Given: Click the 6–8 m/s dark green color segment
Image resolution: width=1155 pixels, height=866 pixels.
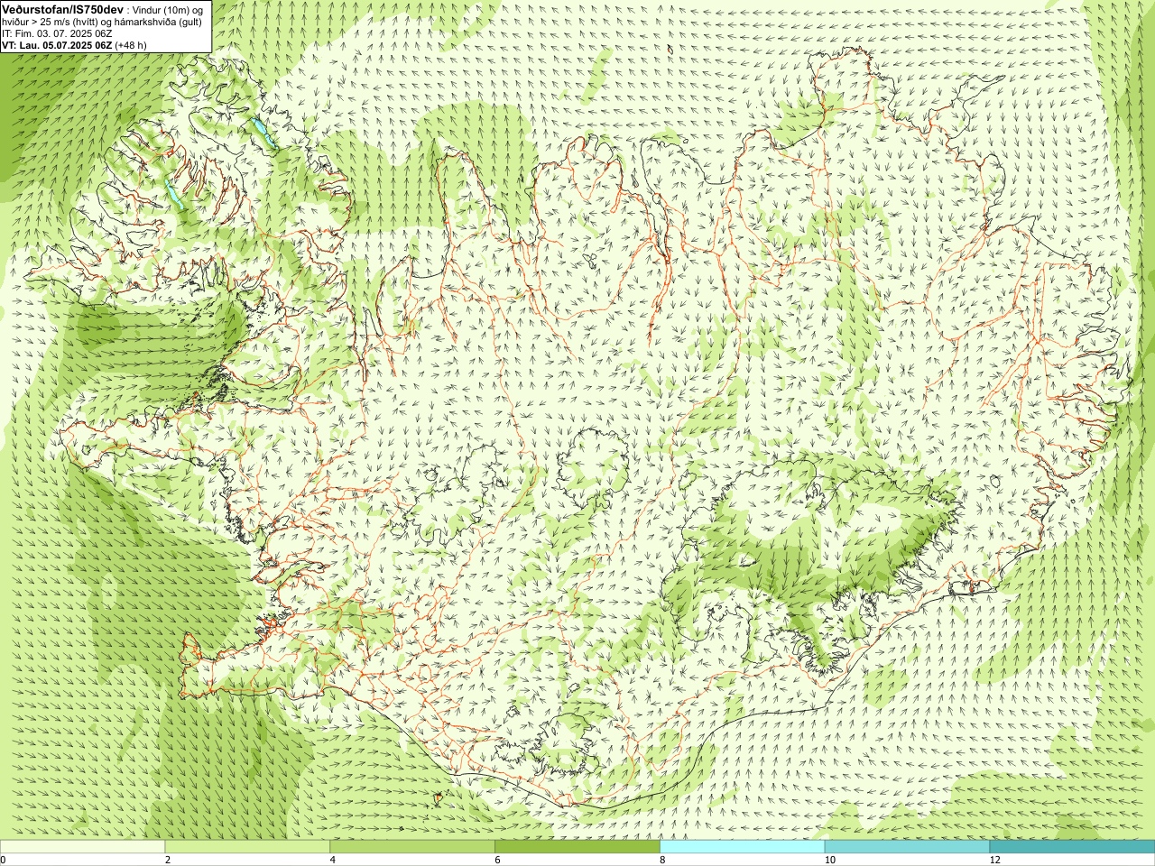Looking at the screenshot, I should (577, 847).
